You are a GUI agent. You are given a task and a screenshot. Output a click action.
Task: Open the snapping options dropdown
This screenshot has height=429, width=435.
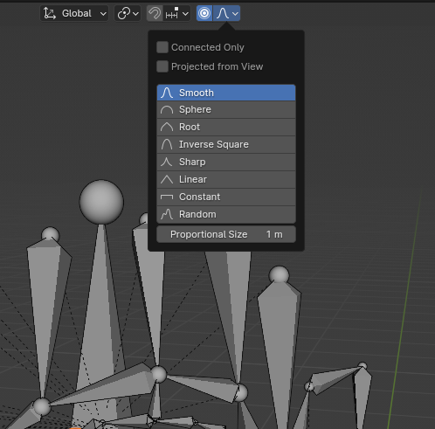pyautogui.click(x=176, y=13)
